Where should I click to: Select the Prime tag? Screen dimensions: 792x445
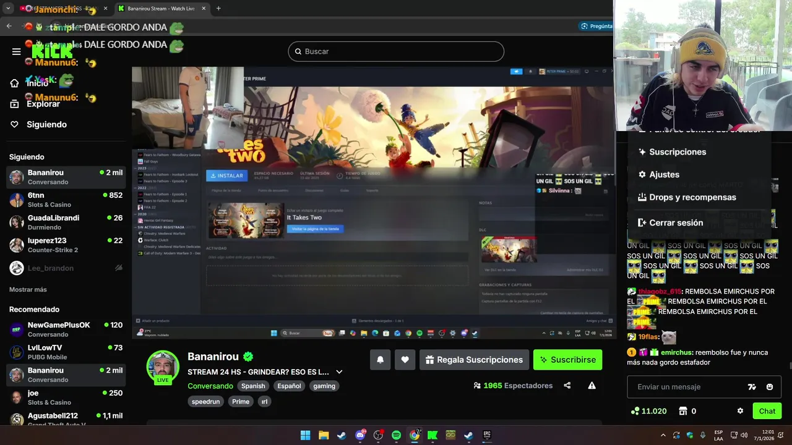[x=241, y=402]
